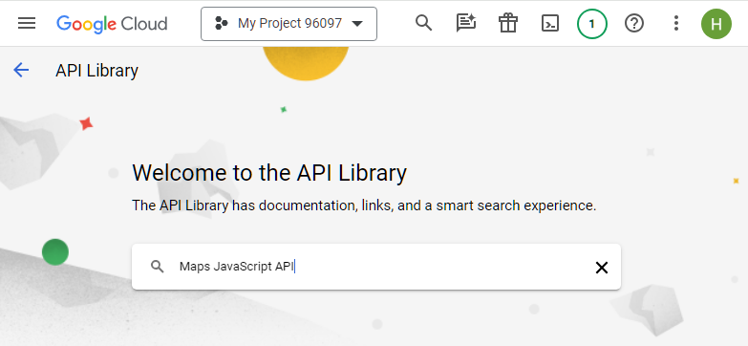Open the My Project 96097 project selector

[x=289, y=23]
